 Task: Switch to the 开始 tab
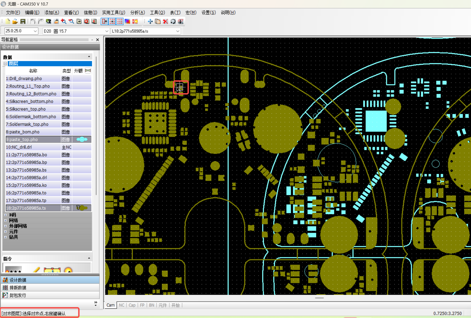[x=175, y=305]
